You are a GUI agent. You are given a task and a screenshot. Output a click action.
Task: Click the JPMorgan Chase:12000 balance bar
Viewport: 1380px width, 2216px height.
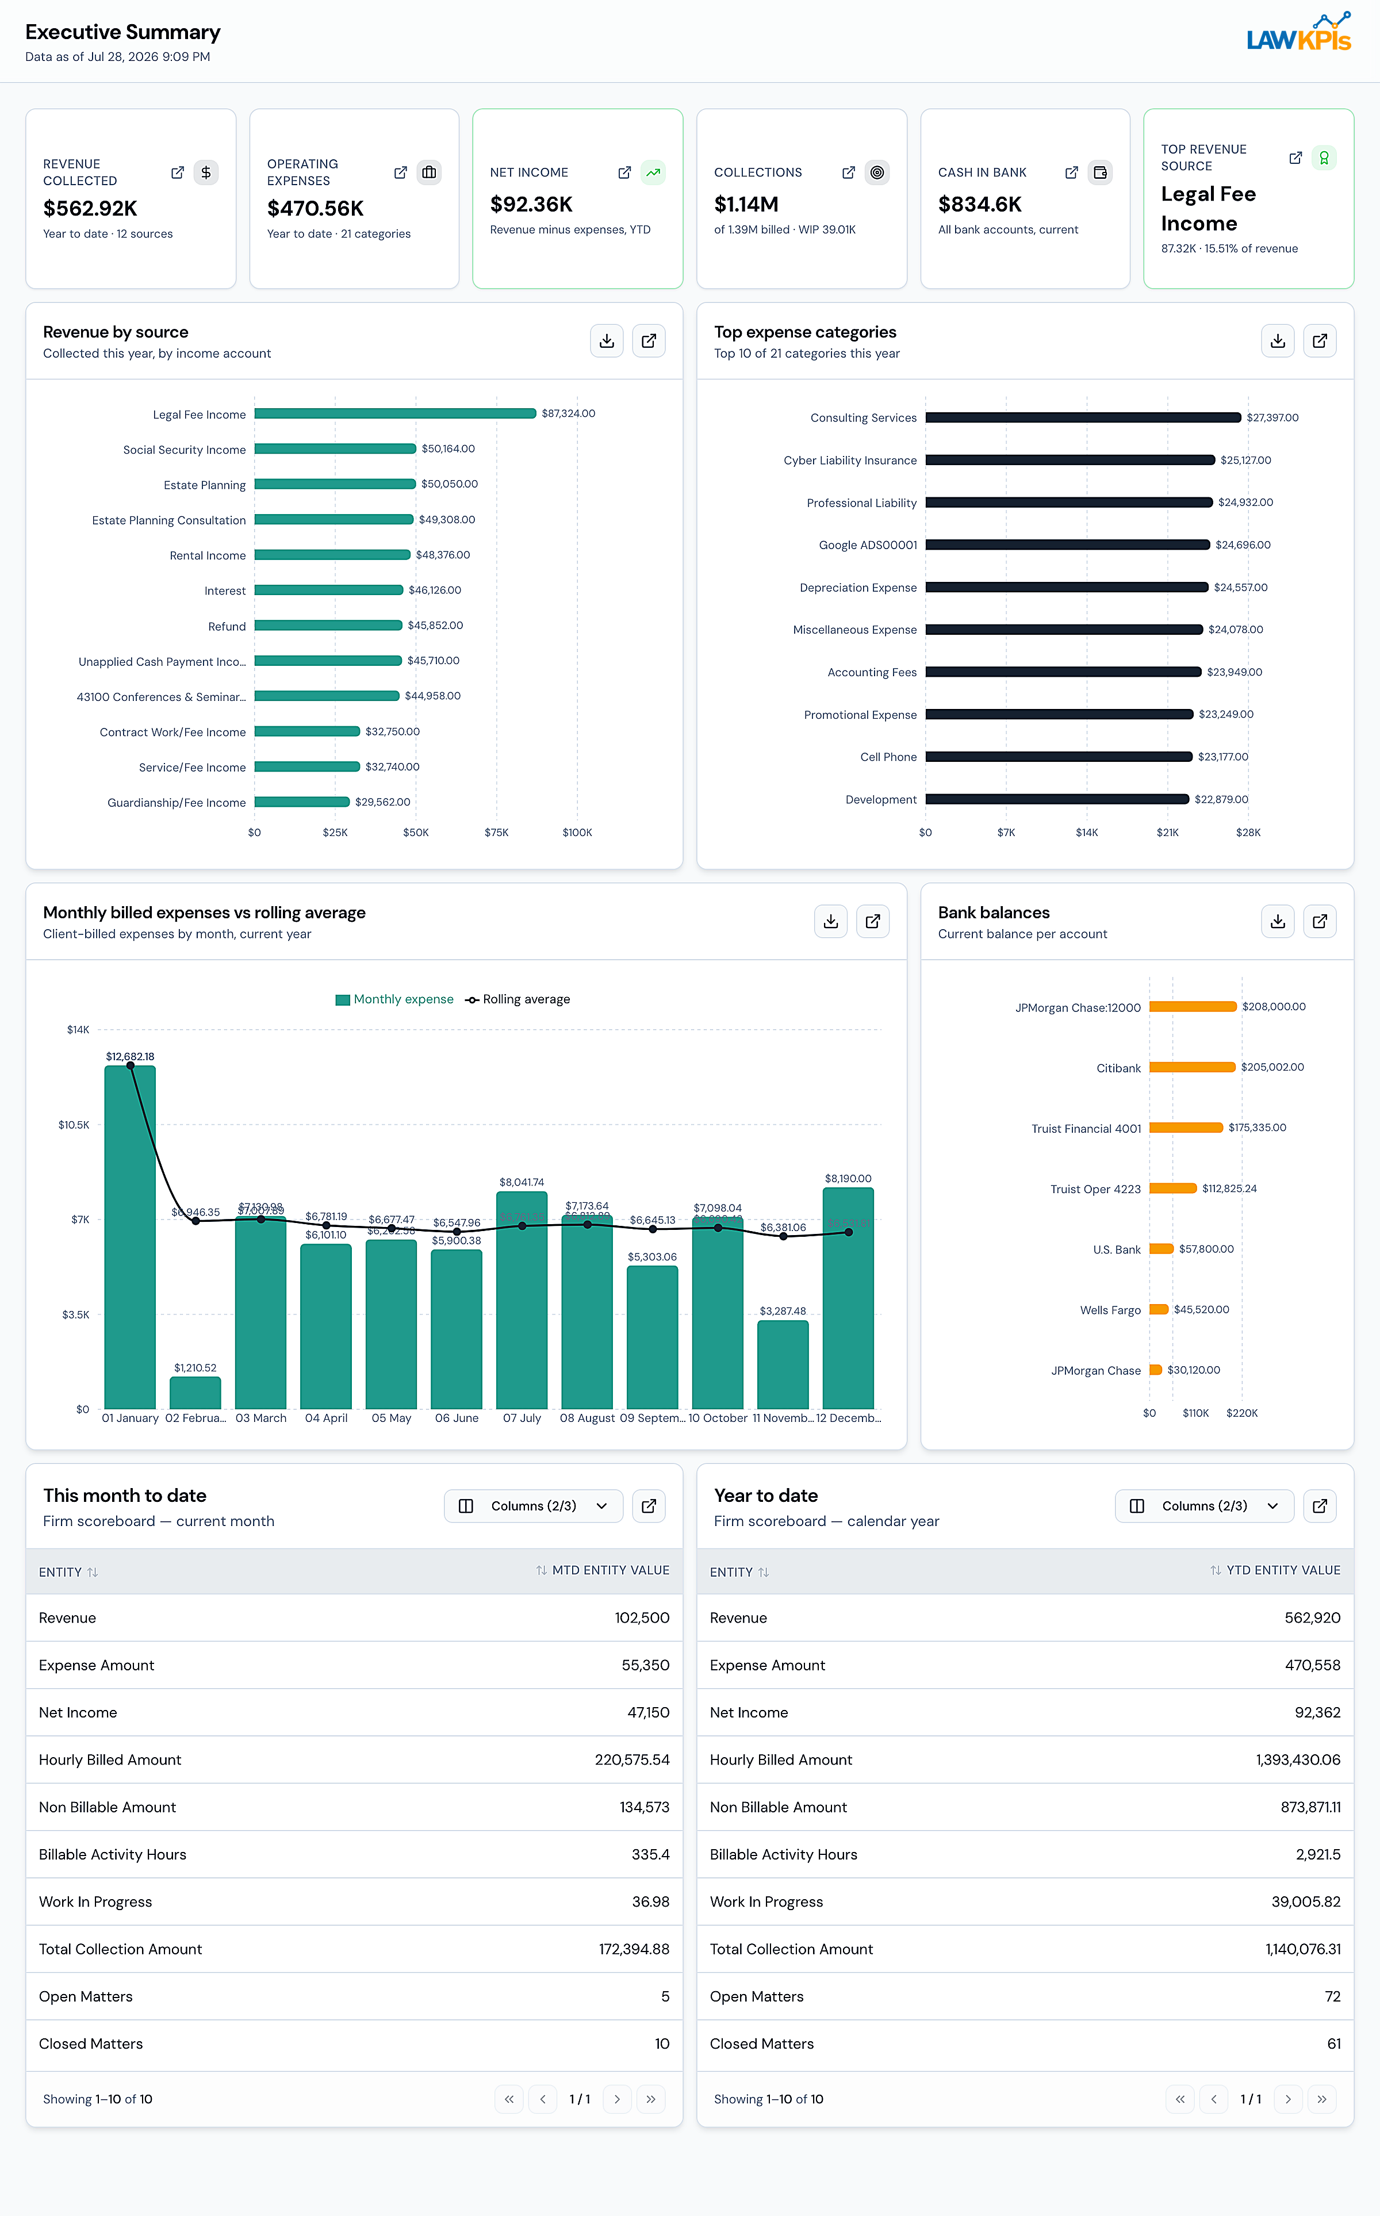click(x=1193, y=1007)
